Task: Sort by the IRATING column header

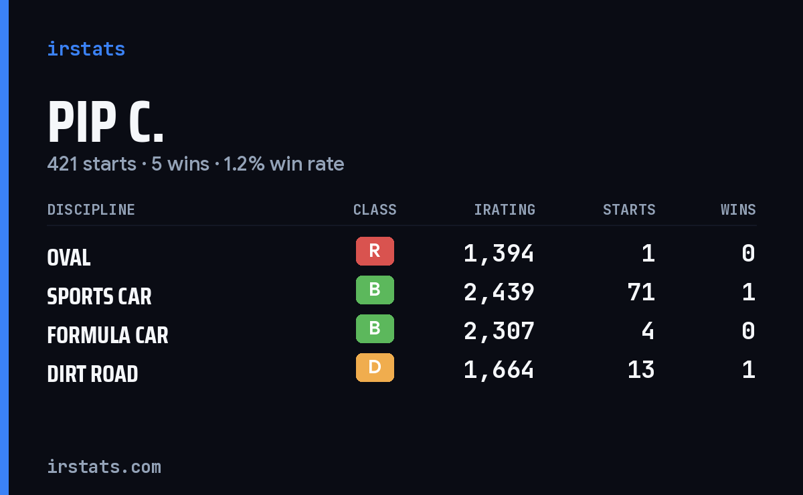Action: [505, 210]
